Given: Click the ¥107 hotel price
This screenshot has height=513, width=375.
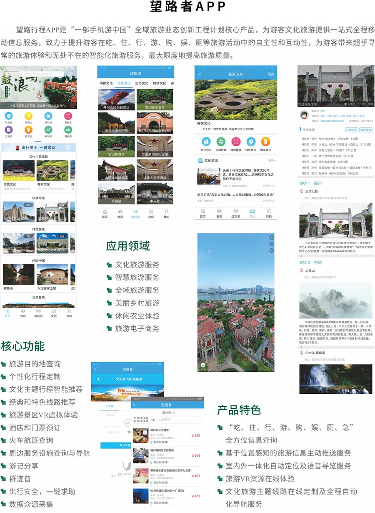Looking at the screenshot, I should point(196,475).
